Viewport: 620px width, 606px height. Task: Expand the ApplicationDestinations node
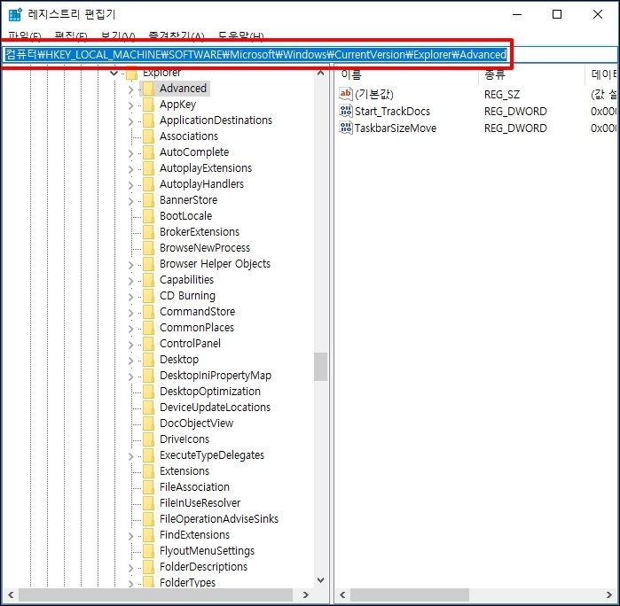pyautogui.click(x=131, y=121)
